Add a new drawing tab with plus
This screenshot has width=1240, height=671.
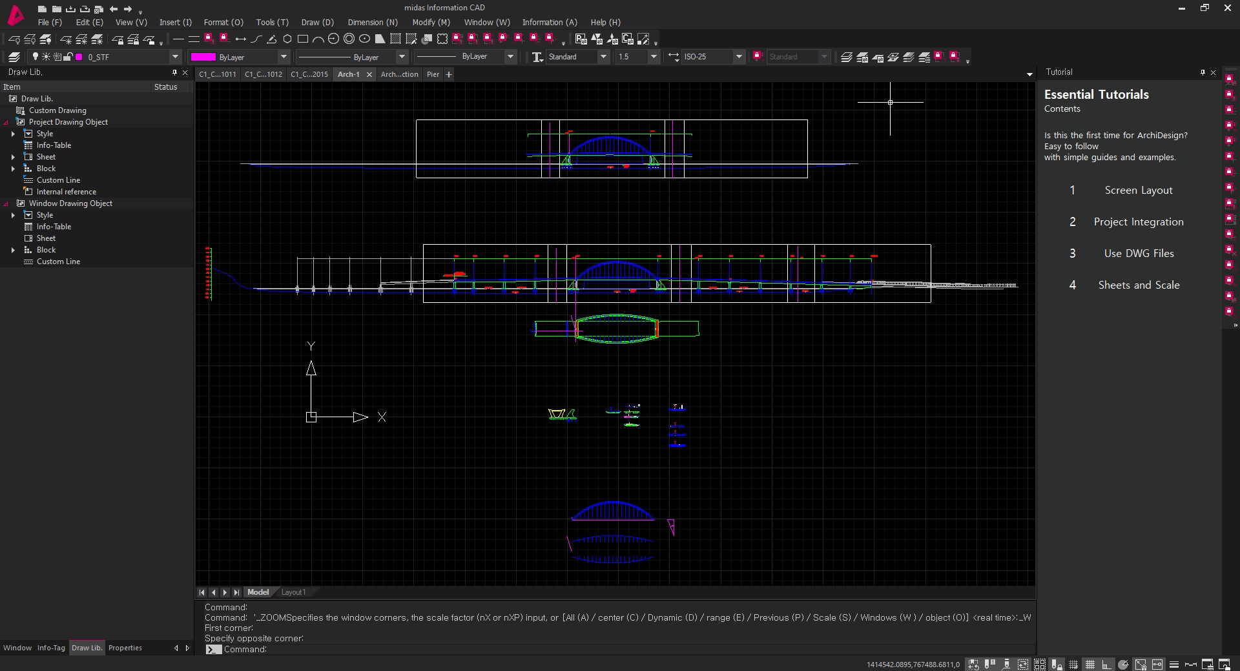click(x=449, y=74)
